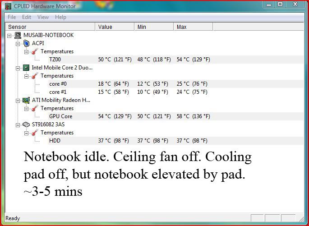Image resolution: width=309 pixels, height=226 pixels.
Task: Click thermometer icon under ACPI
Action: [x=35, y=51]
